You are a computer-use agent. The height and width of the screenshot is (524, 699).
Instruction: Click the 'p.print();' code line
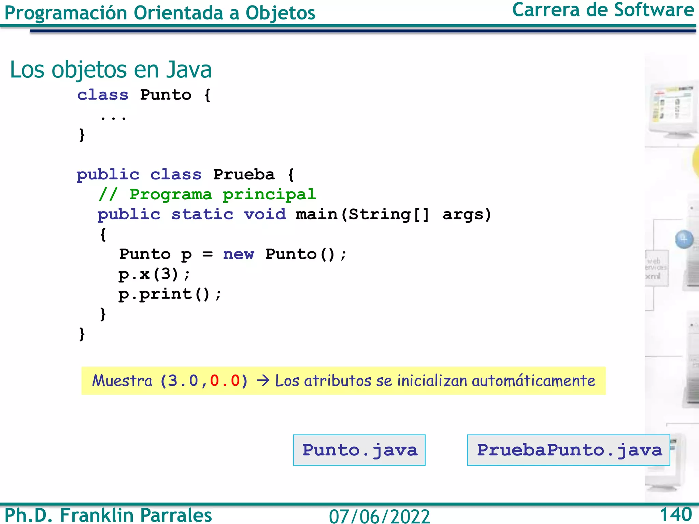[x=170, y=294]
